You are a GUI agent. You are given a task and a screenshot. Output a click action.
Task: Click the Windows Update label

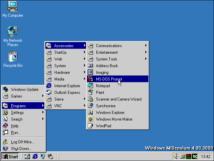(x=25, y=90)
